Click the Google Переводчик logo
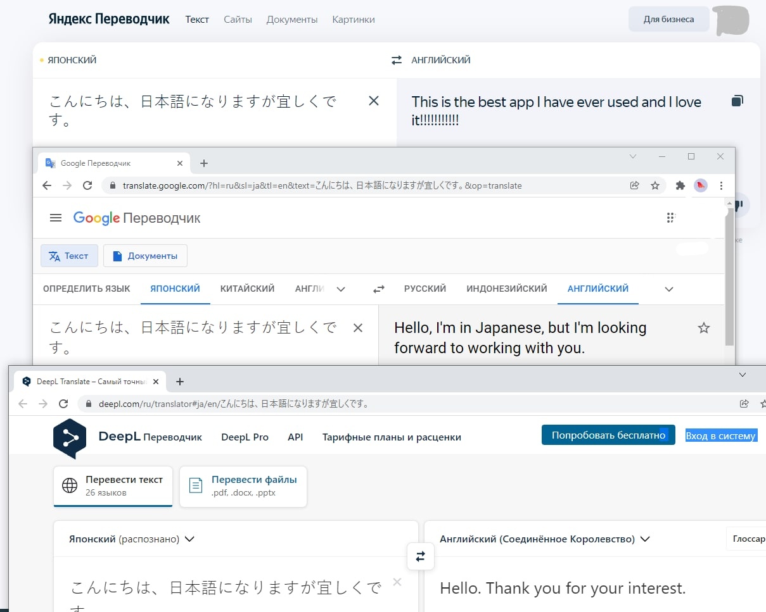The image size is (766, 612). click(x=137, y=218)
